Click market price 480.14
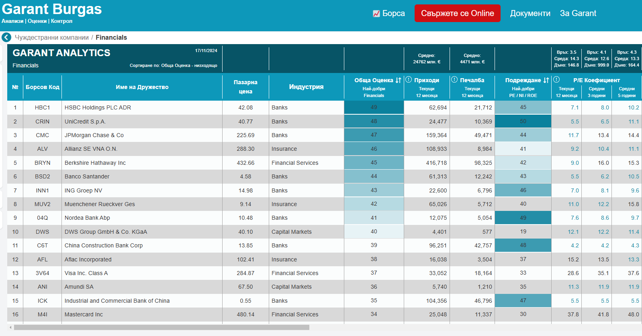 pyautogui.click(x=245, y=314)
